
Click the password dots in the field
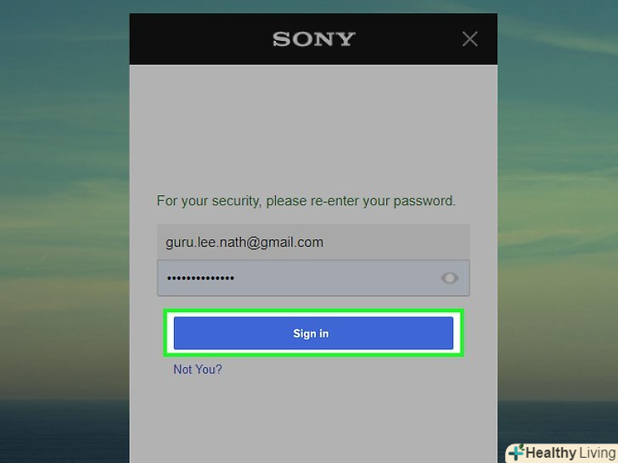(x=200, y=278)
